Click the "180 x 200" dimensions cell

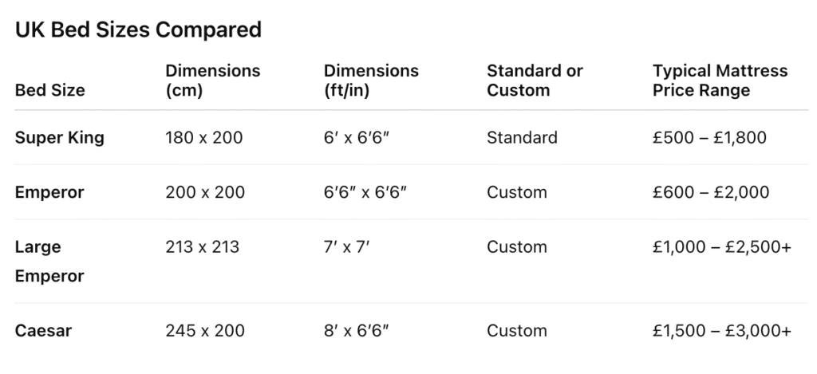[x=203, y=137]
